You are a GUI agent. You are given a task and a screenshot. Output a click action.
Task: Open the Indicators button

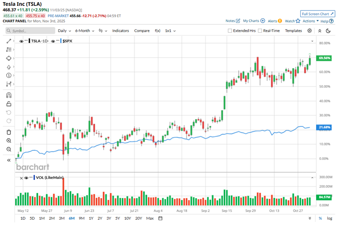(120, 31)
